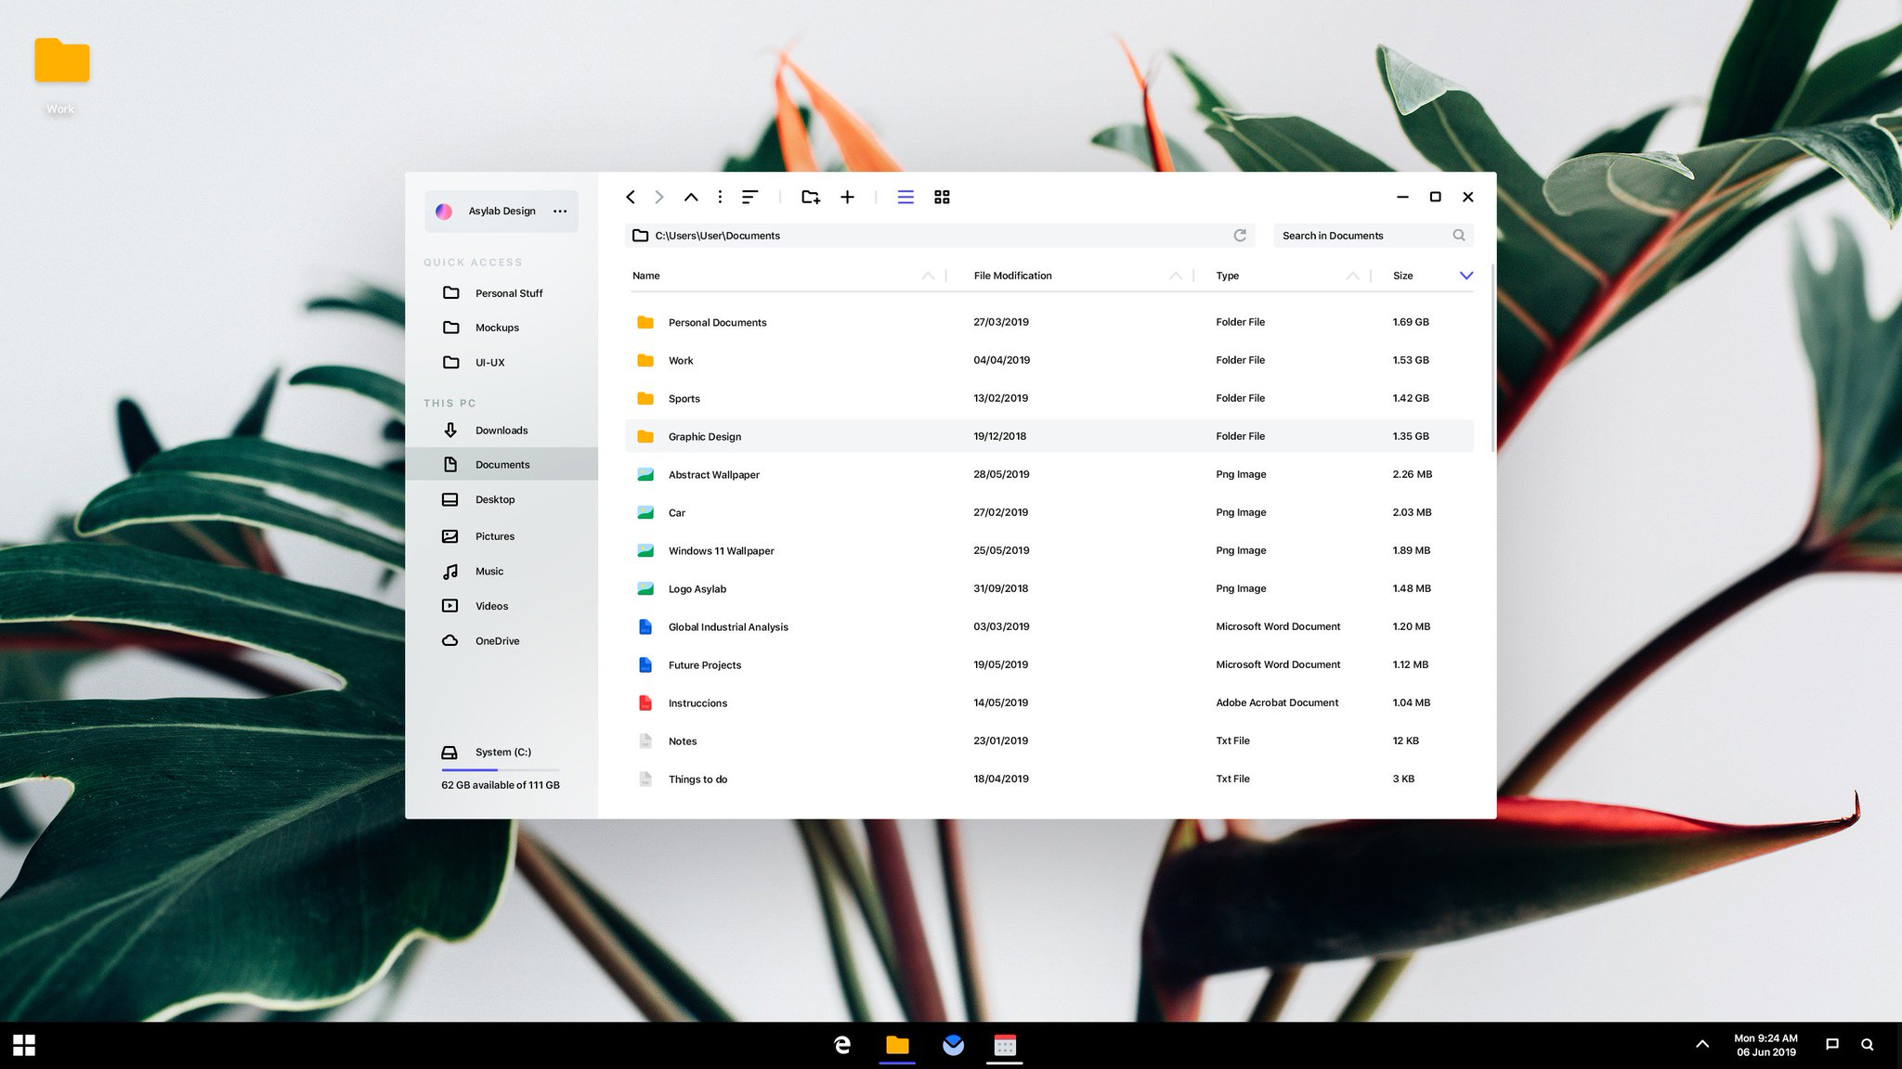Switch to list view layout
The width and height of the screenshot is (1902, 1069).
pos(905,197)
